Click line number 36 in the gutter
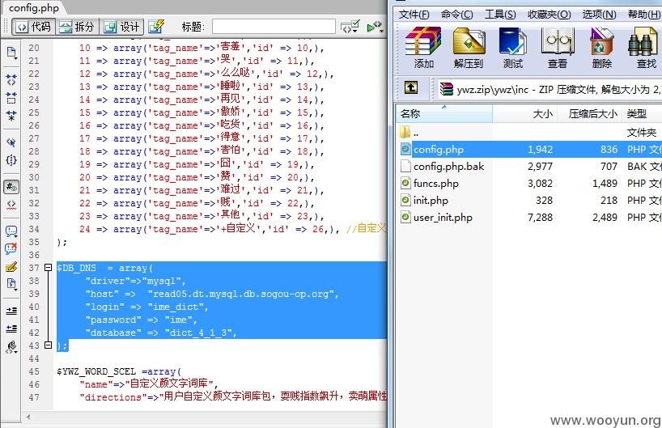Viewport: 662px width, 428px height. tap(34, 255)
